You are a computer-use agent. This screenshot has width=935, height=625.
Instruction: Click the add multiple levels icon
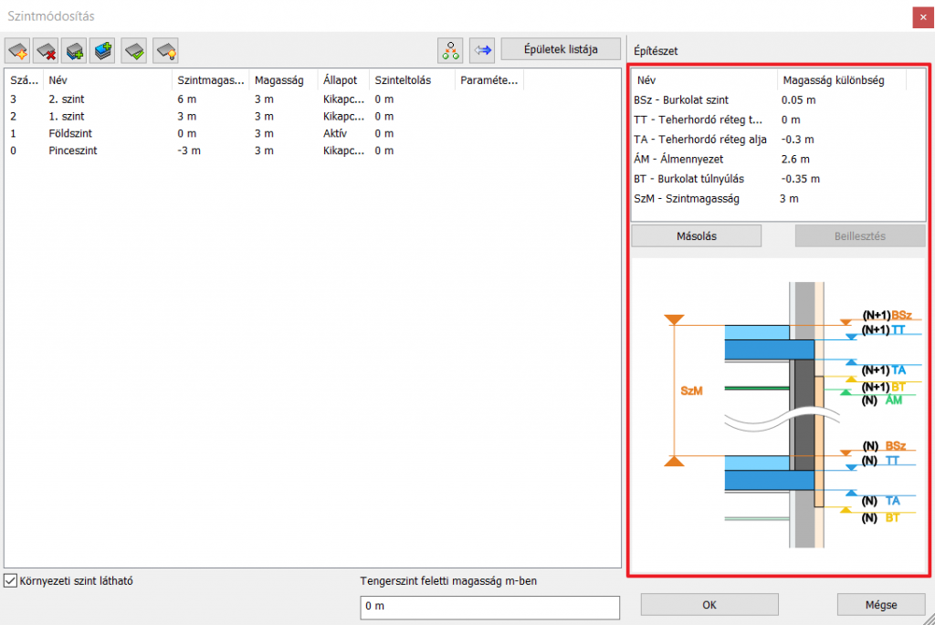click(x=103, y=51)
